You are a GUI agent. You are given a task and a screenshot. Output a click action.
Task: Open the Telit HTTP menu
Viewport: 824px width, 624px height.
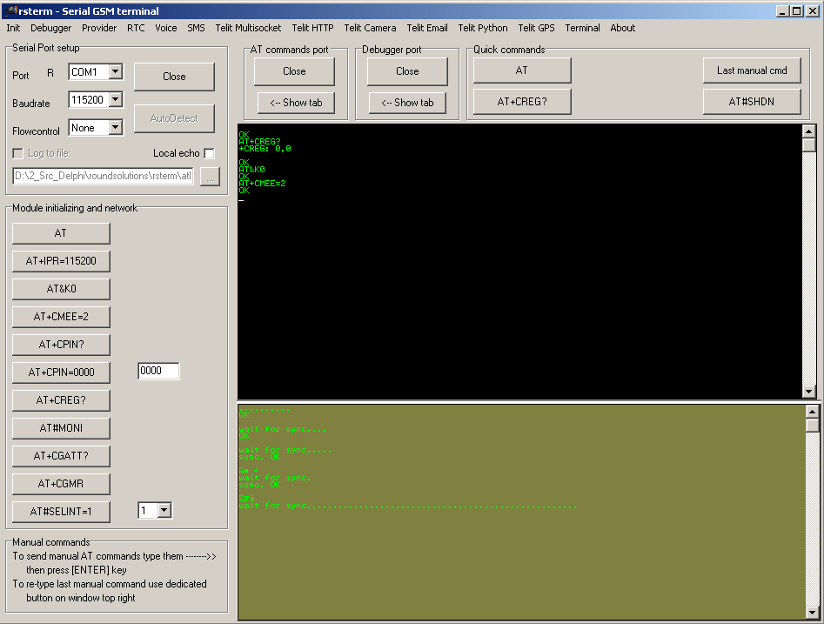click(x=312, y=28)
